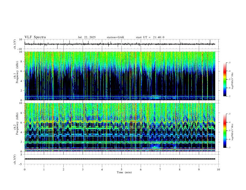Click the 'ch.2 Frequency (kHz)' axis label
This screenshot has width=246, height=190.
16,124
